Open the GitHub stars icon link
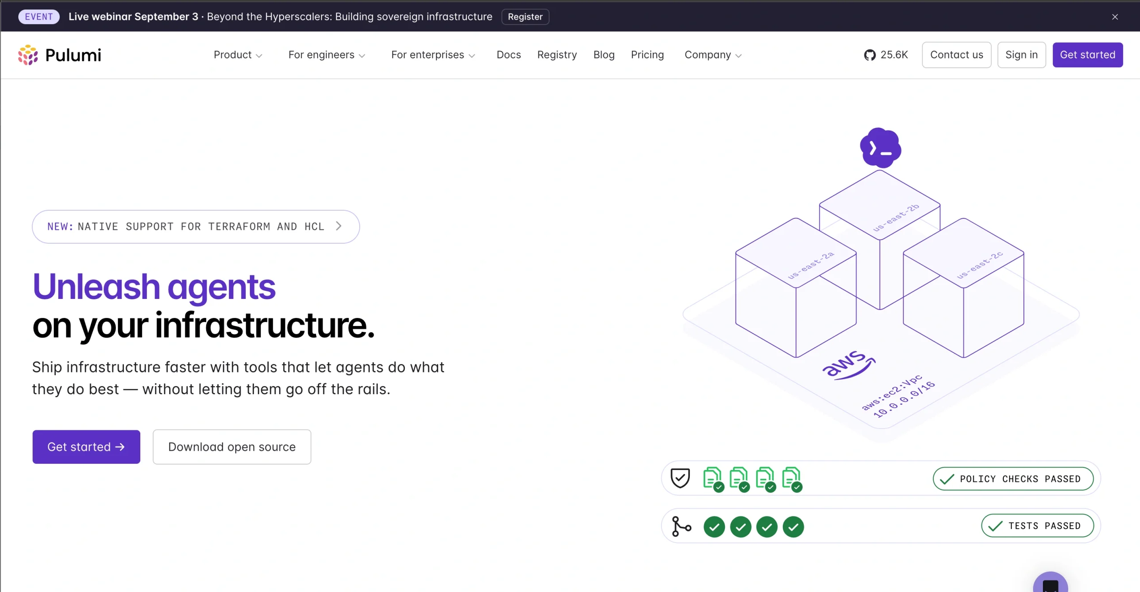Viewport: 1140px width, 592px height. pos(870,55)
